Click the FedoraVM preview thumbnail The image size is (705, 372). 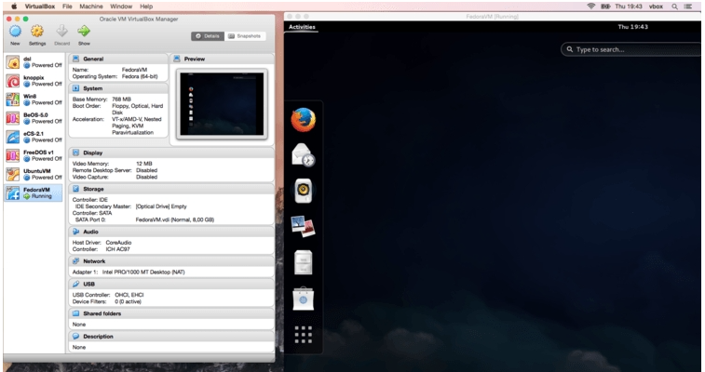coord(222,103)
